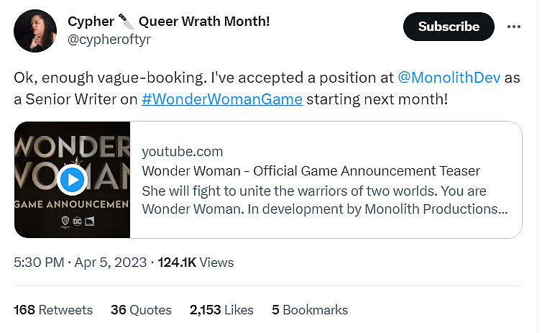This screenshot has height=333, width=542.
Task: Click the video card description text
Action: click(x=323, y=200)
